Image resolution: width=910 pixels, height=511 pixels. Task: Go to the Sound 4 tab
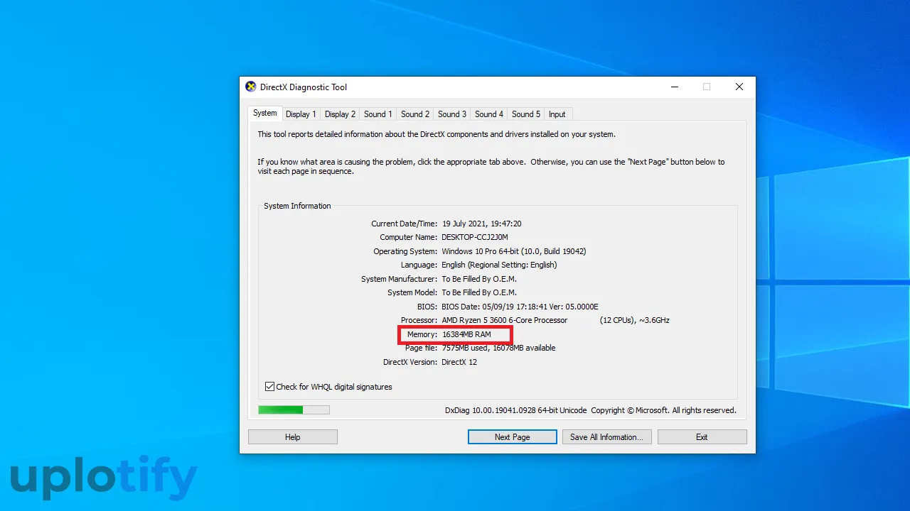[x=488, y=114]
